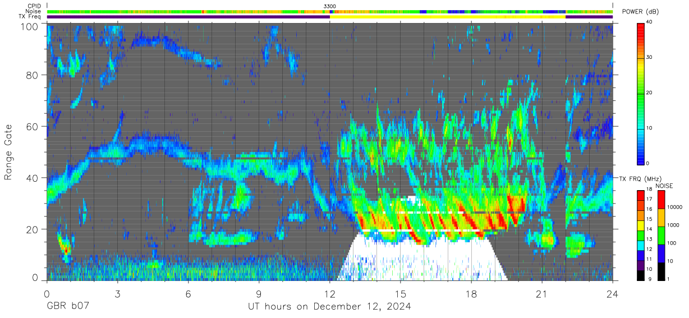Image resolution: width=689 pixels, height=318 pixels.
Task: Click the 18 hour tick on the UT axis
Action: [471, 294]
